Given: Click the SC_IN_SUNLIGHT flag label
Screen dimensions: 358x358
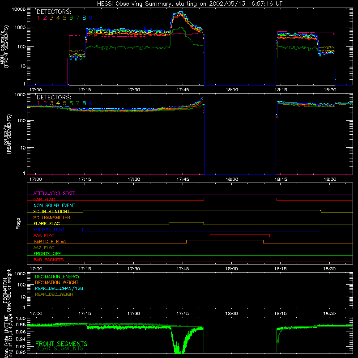Looking at the screenshot, I should point(51,211).
